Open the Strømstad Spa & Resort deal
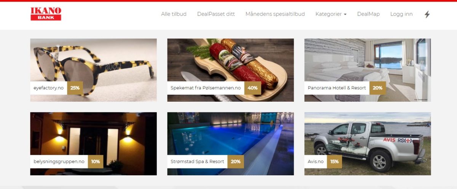This screenshot has height=189, width=457. (197, 161)
